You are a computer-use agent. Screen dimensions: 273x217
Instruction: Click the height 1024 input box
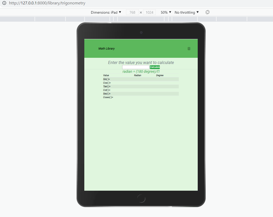point(149,12)
